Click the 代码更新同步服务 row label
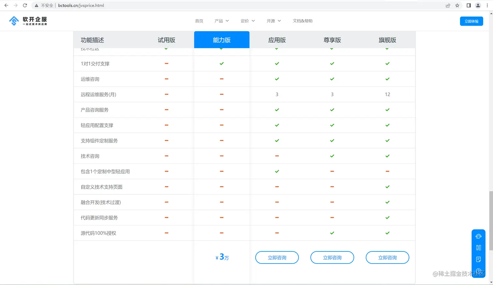Image resolution: width=493 pixels, height=285 pixels. 99,218
